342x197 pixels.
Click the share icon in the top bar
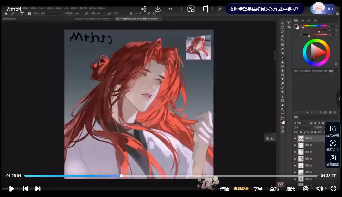click(143, 9)
